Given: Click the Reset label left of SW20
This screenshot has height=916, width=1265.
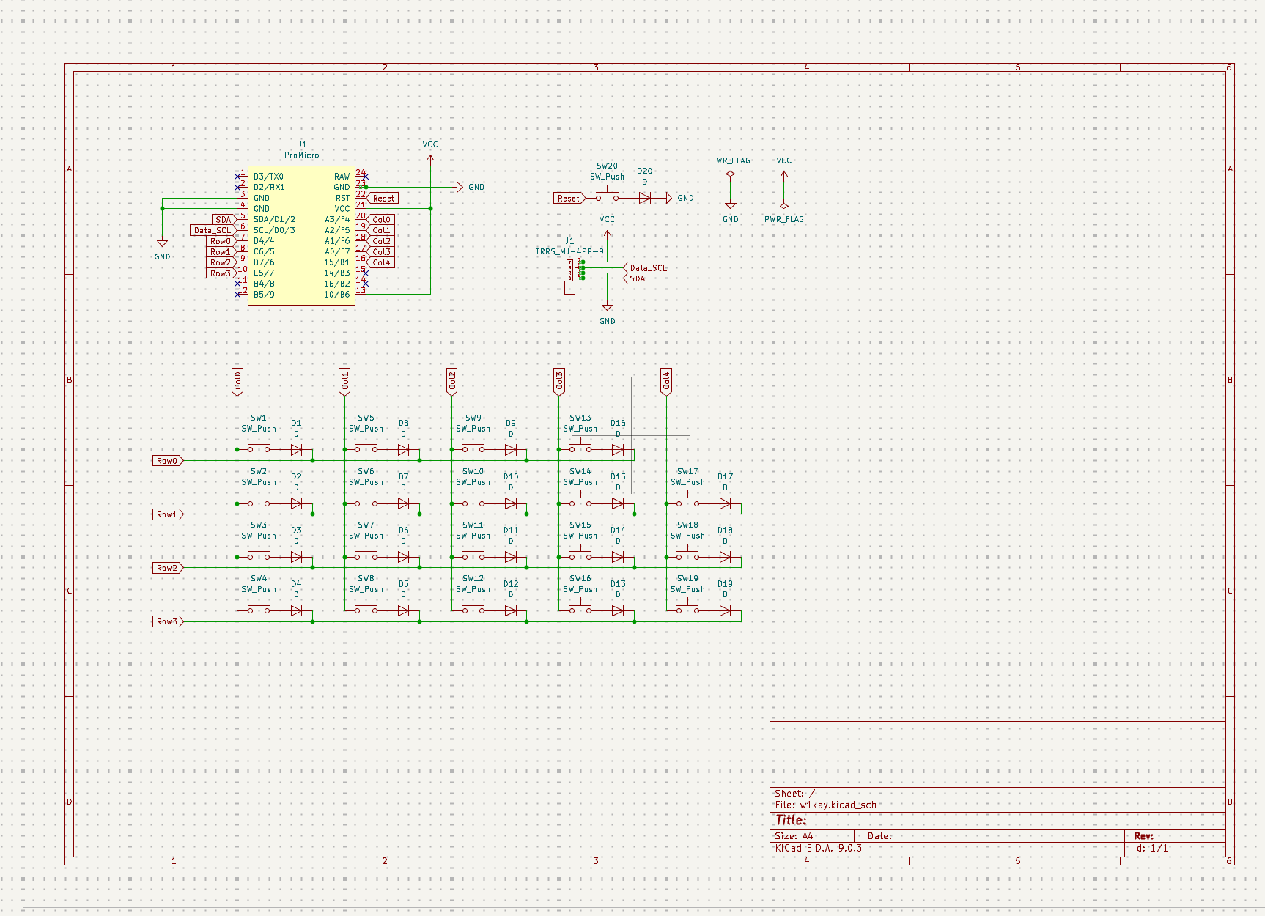Looking at the screenshot, I should [x=569, y=198].
